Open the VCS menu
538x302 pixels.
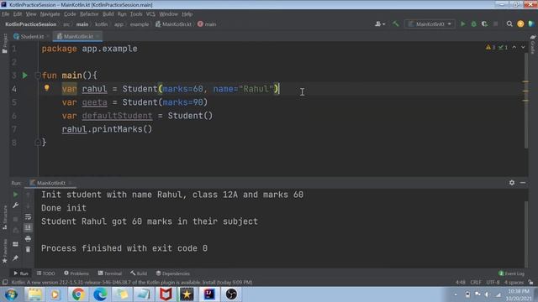pos(150,14)
